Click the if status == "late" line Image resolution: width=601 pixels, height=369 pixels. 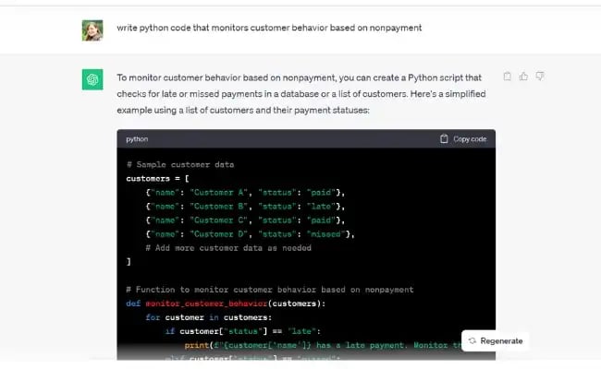pos(243,331)
